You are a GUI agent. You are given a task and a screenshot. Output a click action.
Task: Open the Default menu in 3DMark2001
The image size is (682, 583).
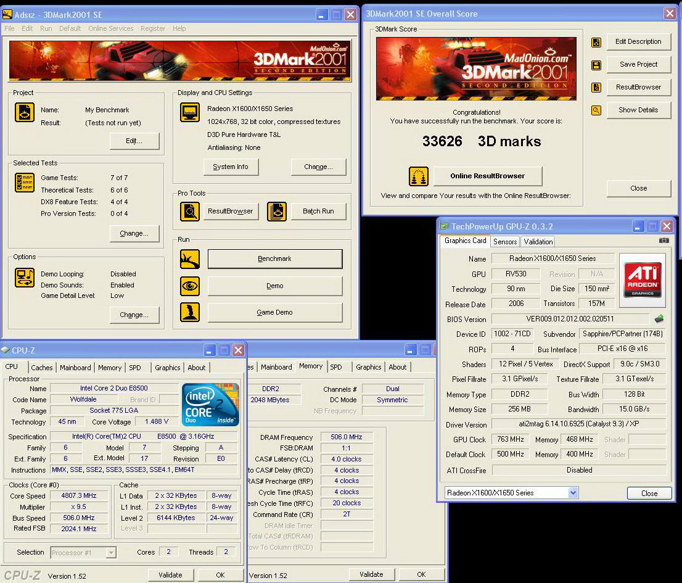pyautogui.click(x=70, y=28)
